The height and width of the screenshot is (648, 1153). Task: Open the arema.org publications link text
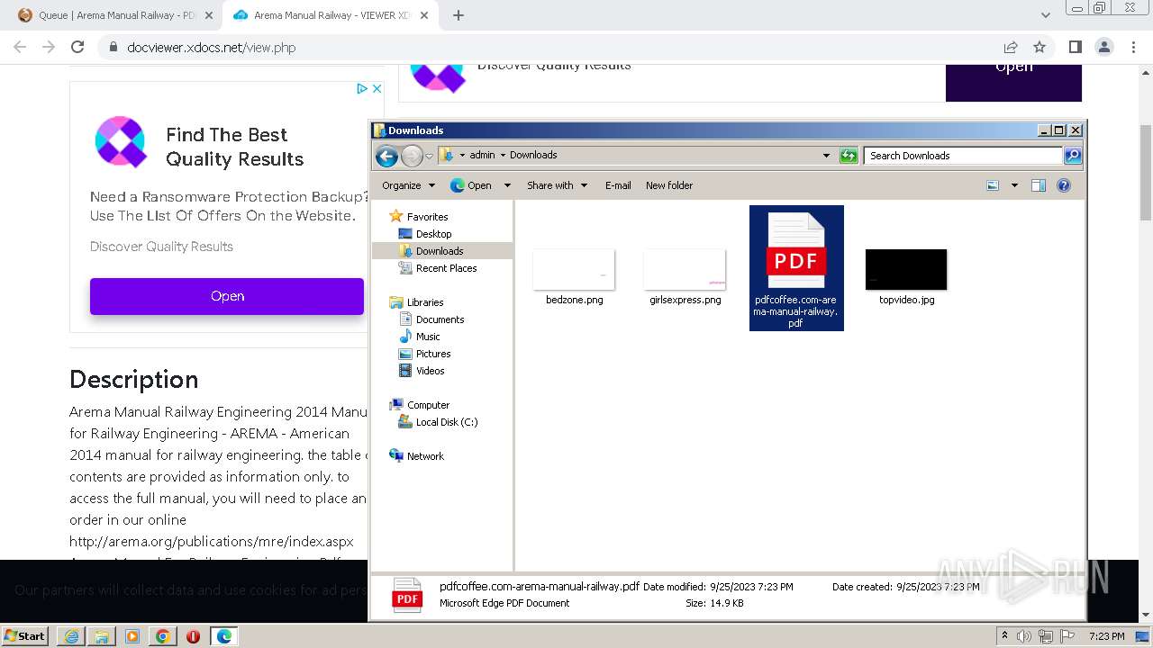(212, 542)
